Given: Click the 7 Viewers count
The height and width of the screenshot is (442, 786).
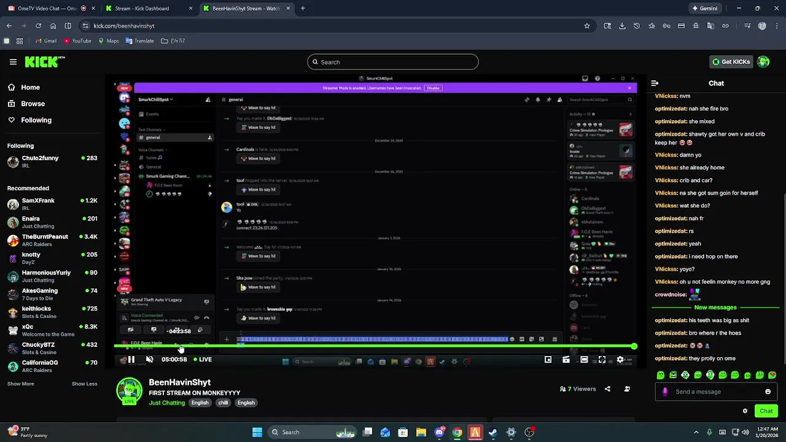Looking at the screenshot, I should pyautogui.click(x=578, y=389).
